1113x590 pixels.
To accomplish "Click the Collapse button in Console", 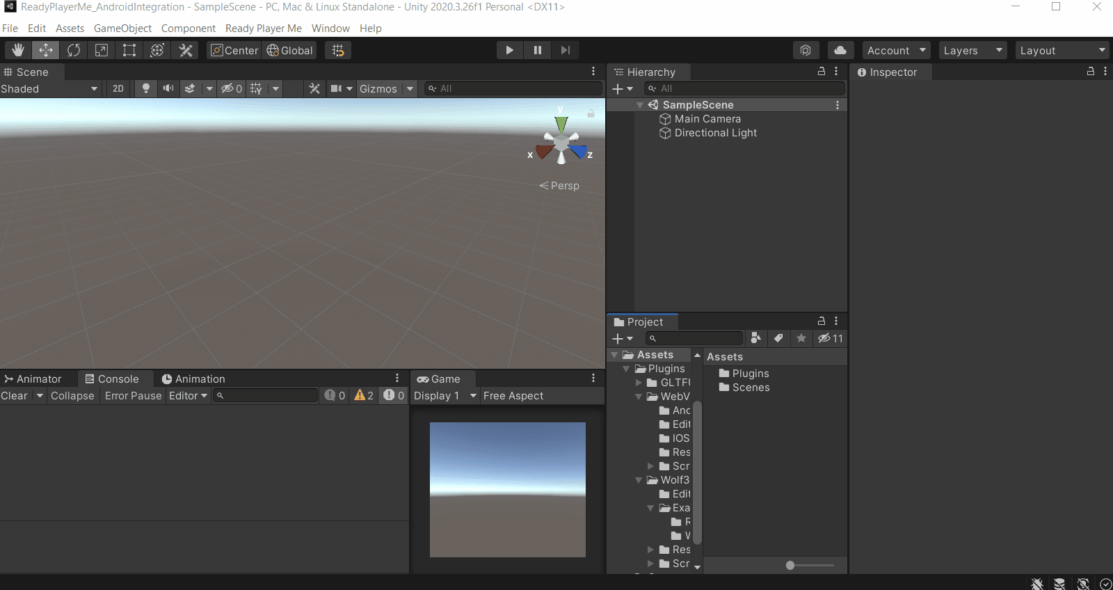I will pyautogui.click(x=72, y=395).
